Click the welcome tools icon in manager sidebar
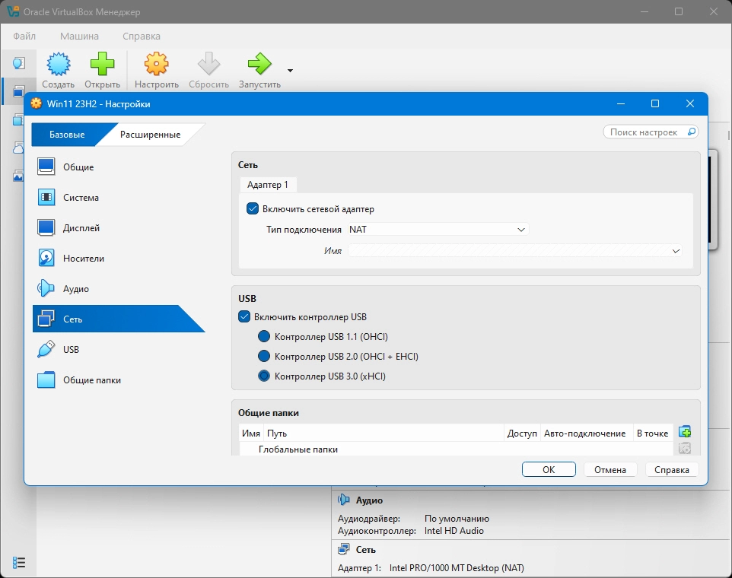This screenshot has height=578, width=732. pos(19,63)
